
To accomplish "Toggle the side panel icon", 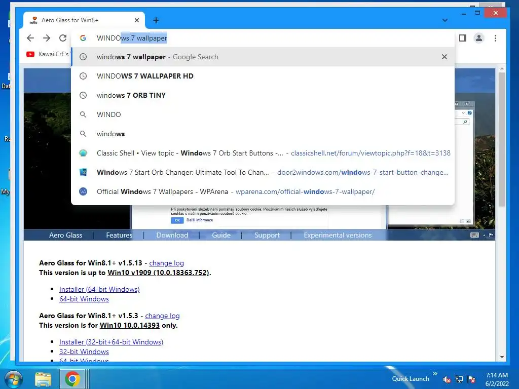I will (x=463, y=38).
